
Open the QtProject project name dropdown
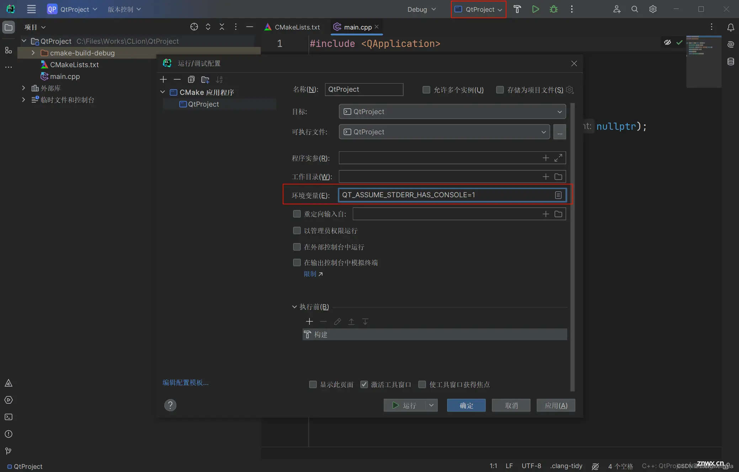pos(72,9)
